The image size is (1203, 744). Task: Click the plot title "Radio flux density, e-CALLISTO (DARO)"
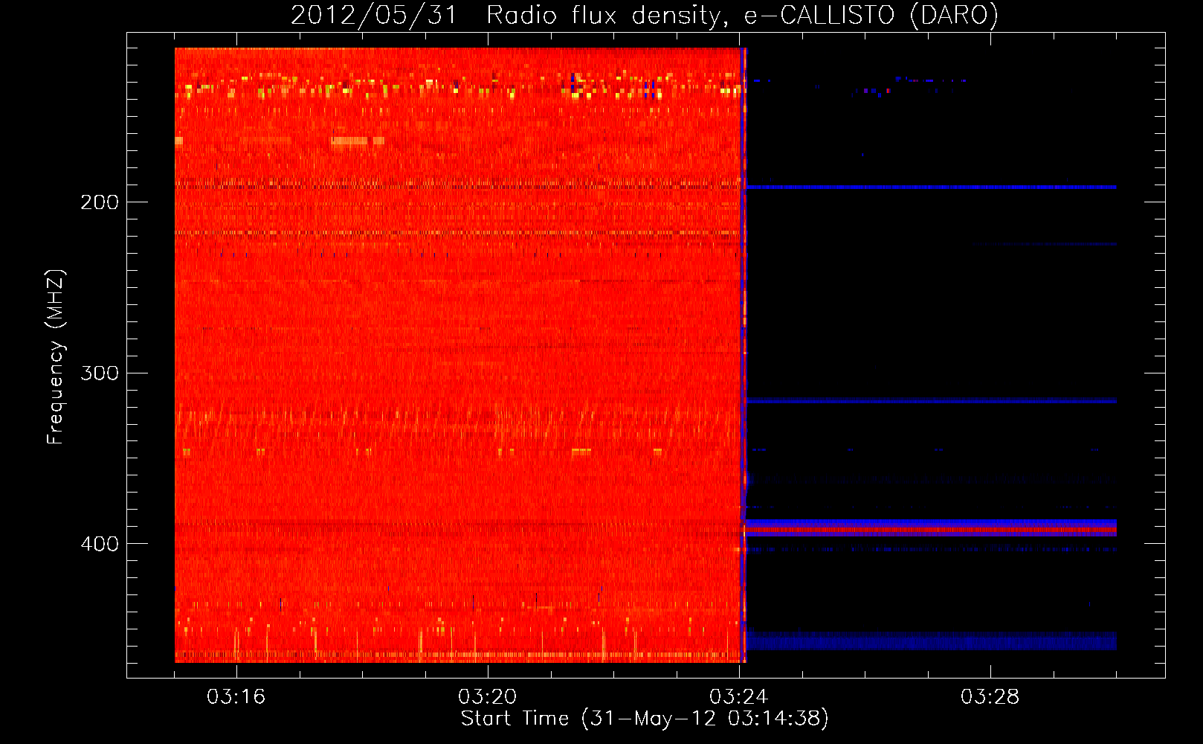743,15
